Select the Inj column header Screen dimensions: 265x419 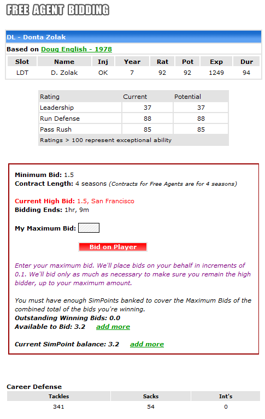tap(103, 62)
